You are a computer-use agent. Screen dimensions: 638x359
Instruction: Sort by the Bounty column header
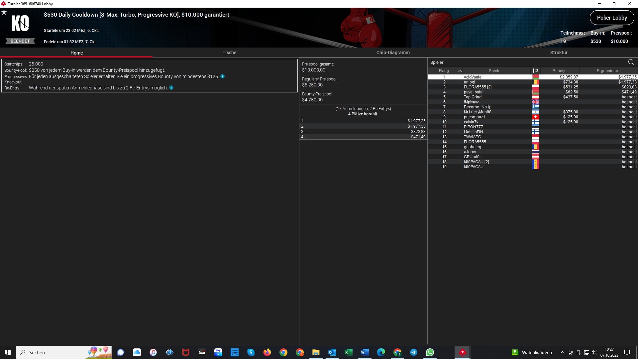(x=559, y=71)
